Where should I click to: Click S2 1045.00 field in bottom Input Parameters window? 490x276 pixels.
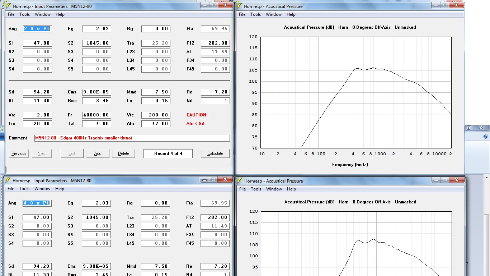pyautogui.click(x=96, y=217)
